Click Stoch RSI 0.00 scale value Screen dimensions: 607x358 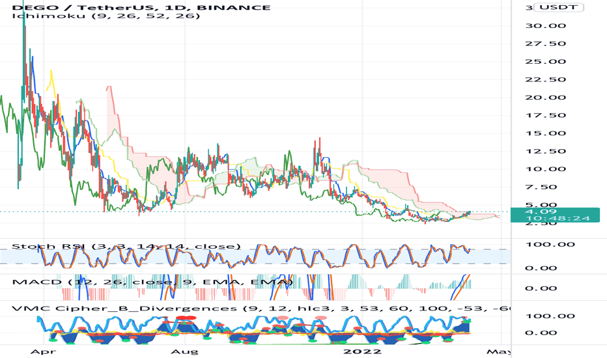point(541,268)
